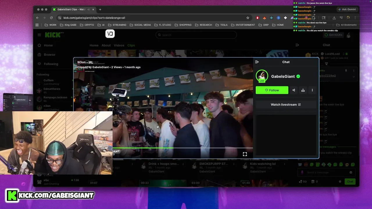Mute the GabeIsGiant Clips browser tab
The height and width of the screenshot is (209, 372).
point(88,10)
